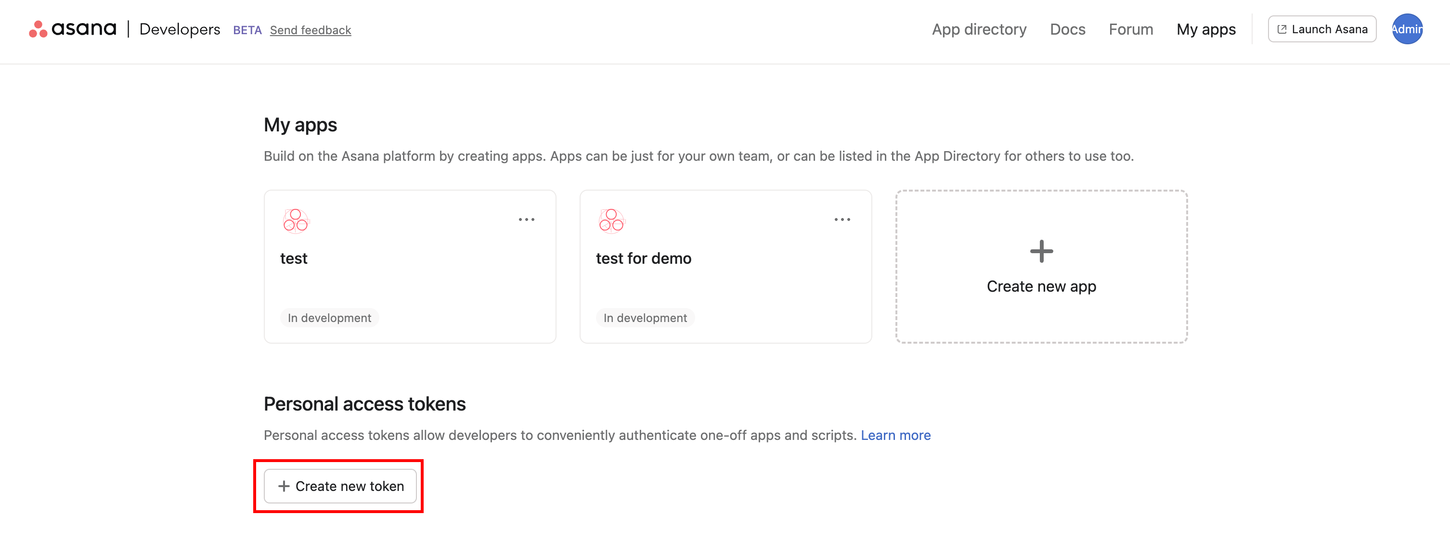1450x541 pixels.
Task: Open the Docs navigation item
Action: pyautogui.click(x=1067, y=29)
